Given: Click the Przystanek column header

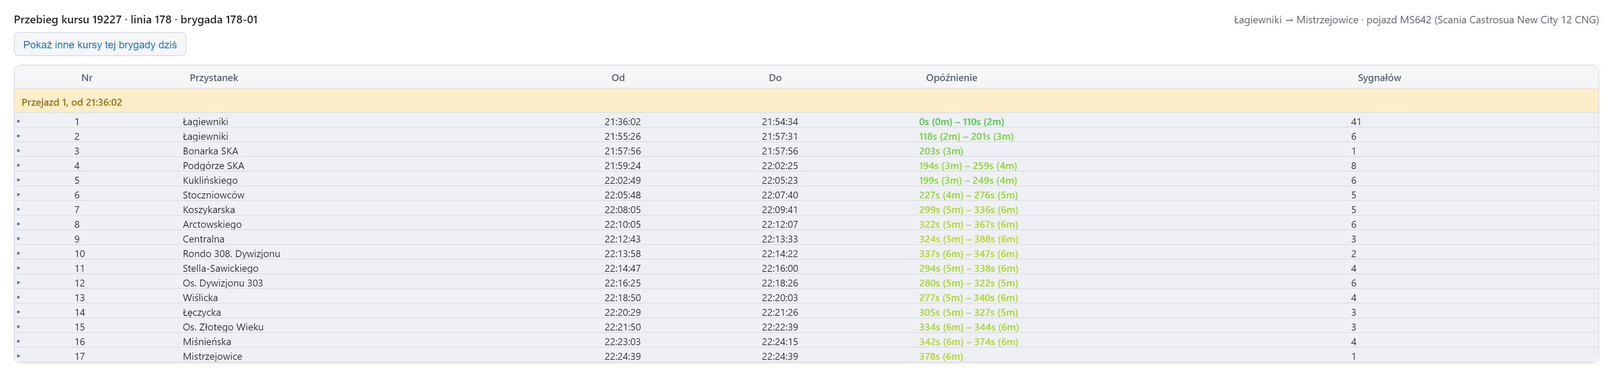Looking at the screenshot, I should 213,78.
